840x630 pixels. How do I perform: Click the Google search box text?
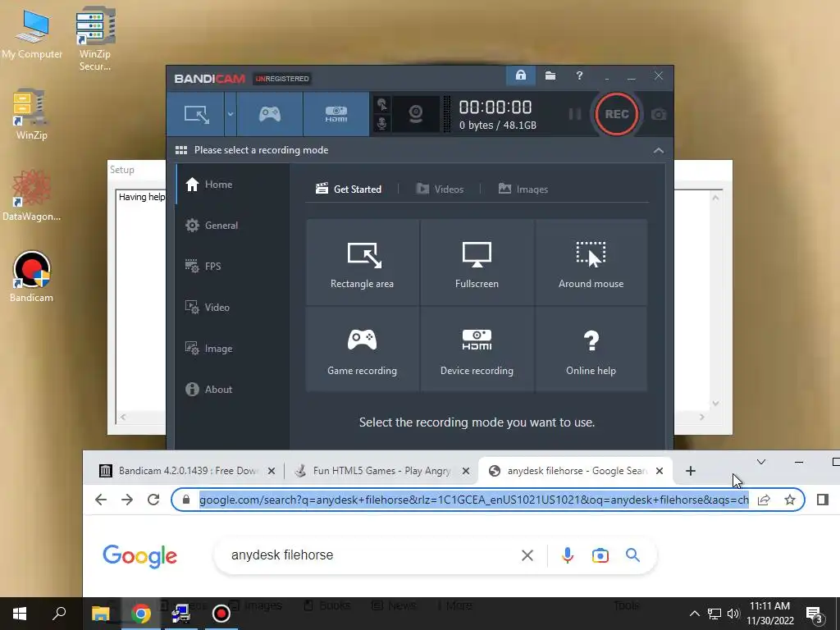click(282, 555)
